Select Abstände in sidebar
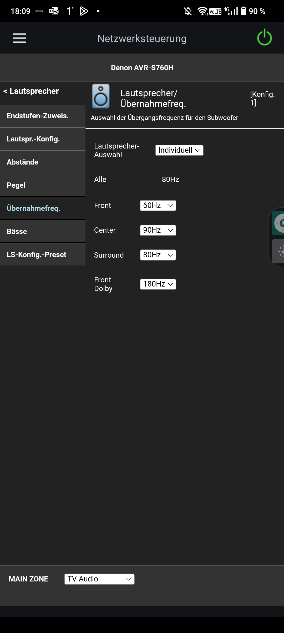284x633 pixels. (x=43, y=162)
